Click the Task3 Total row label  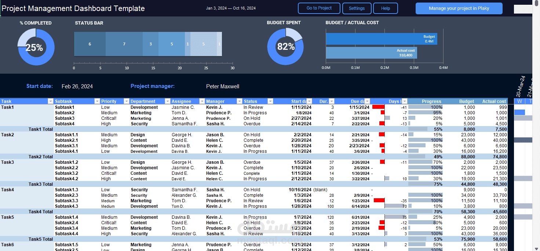click(x=41, y=184)
